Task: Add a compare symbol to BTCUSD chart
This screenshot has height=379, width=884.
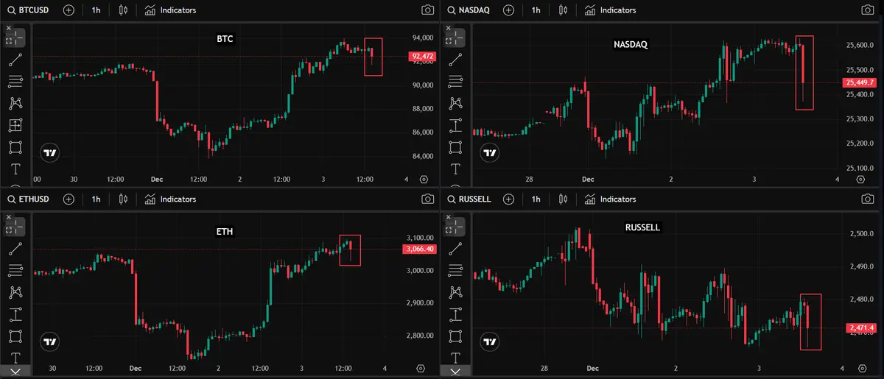Action: [69, 10]
